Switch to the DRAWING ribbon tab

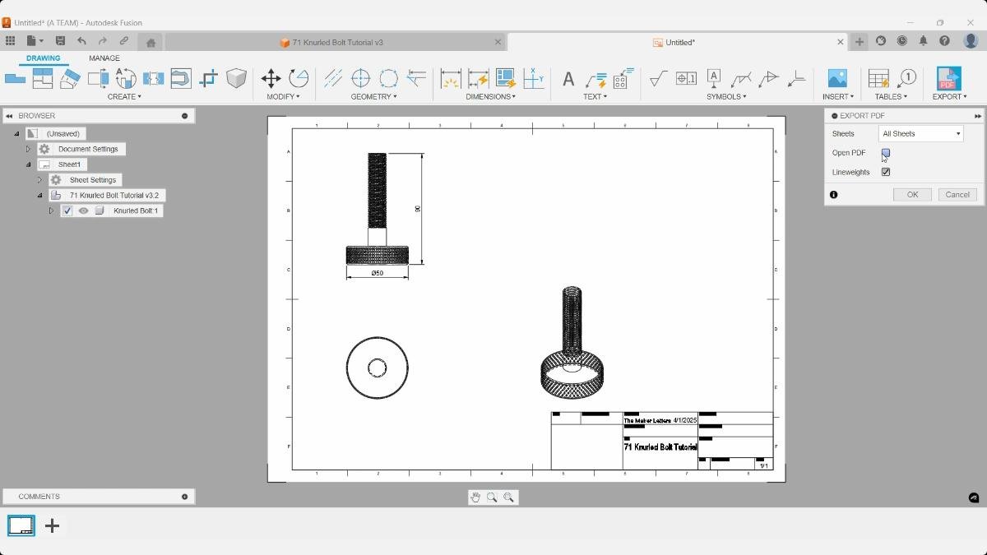click(x=43, y=58)
